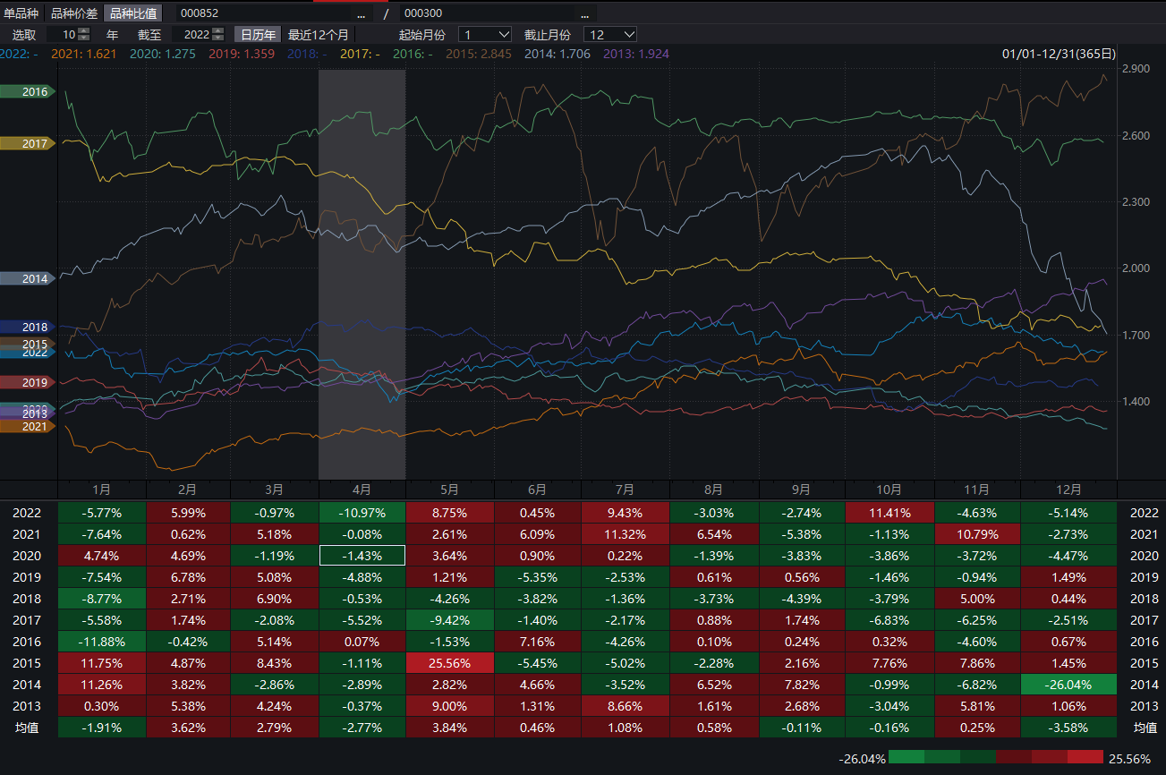Switch to the 单品种 tab
Image resolution: width=1166 pixels, height=775 pixels.
21,13
